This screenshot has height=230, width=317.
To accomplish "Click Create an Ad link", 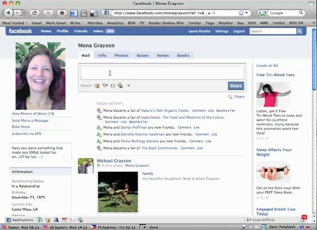I will [x=267, y=65].
